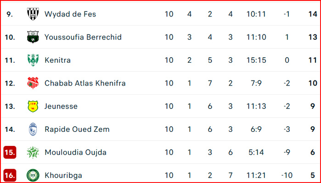This screenshot has width=321, height=183.
Task: Click the Wydad de Fes club crest
Action: 33,14
